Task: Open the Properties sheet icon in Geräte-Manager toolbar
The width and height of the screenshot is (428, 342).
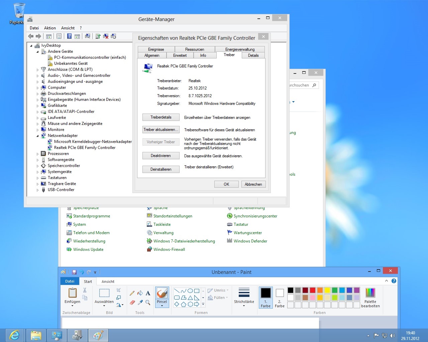Action: 59,36
